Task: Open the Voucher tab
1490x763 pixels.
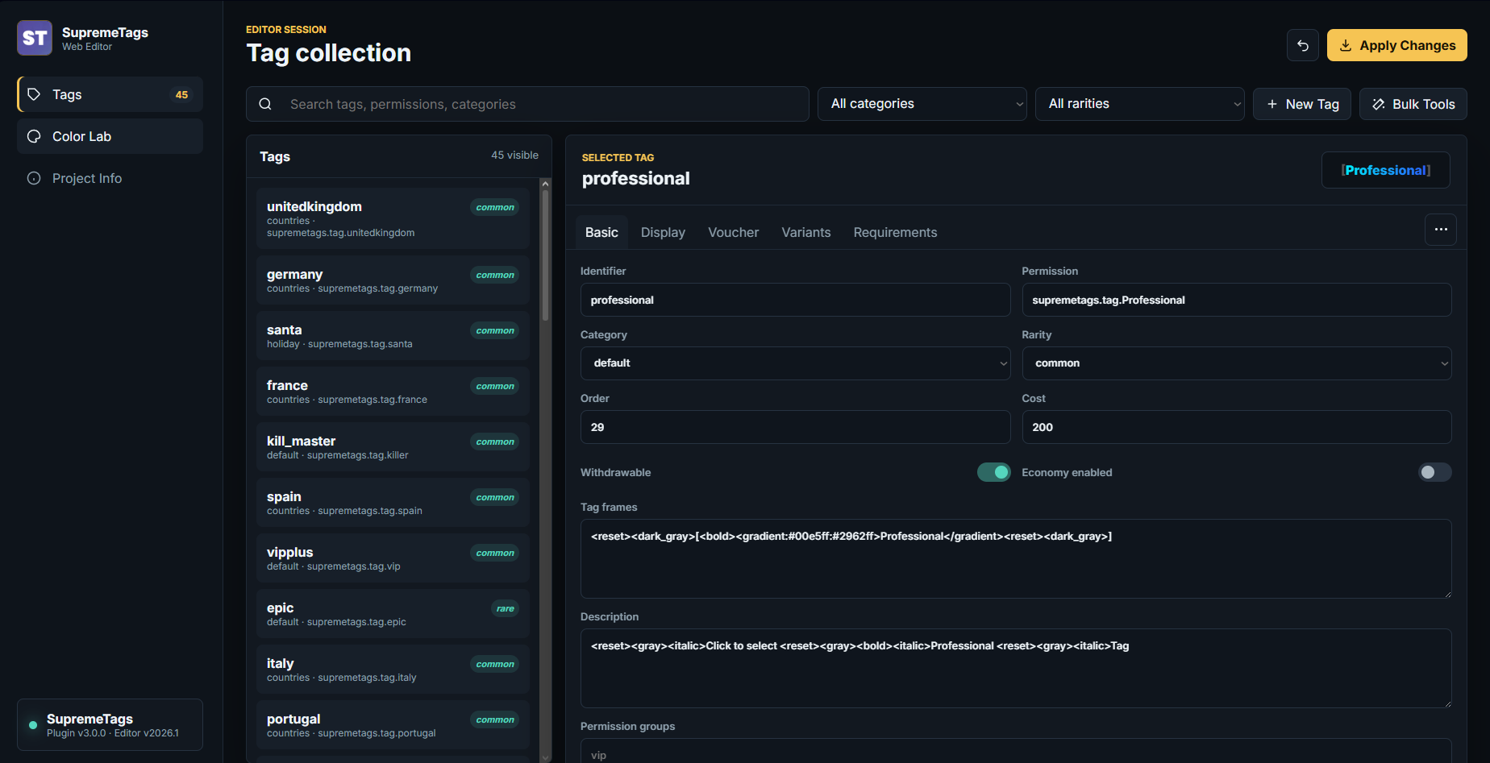Action: pos(733,232)
